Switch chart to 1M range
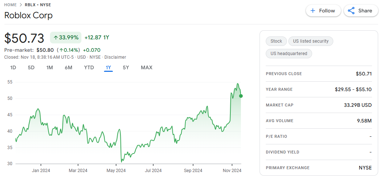The image size is (380, 179). point(50,67)
